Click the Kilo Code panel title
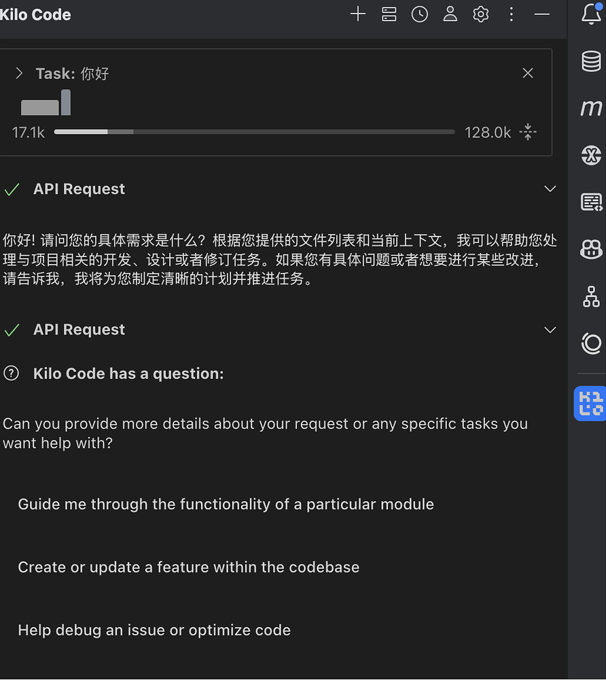Screen dimensions: 606x680 pos(35,15)
